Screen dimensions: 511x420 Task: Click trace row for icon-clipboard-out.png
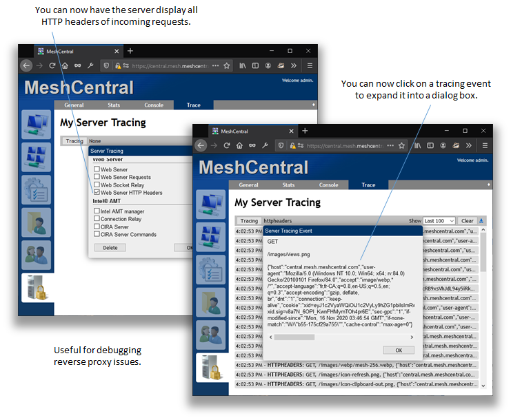(x=357, y=384)
